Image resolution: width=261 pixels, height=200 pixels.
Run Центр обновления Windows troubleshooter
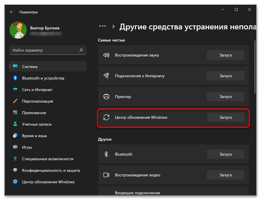point(226,117)
